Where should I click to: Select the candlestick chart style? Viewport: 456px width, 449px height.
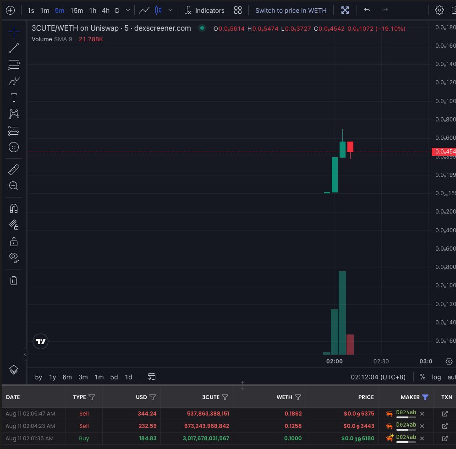pos(158,11)
